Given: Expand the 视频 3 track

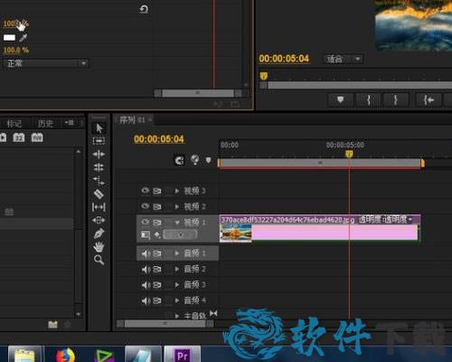Looking at the screenshot, I should 177,191.
